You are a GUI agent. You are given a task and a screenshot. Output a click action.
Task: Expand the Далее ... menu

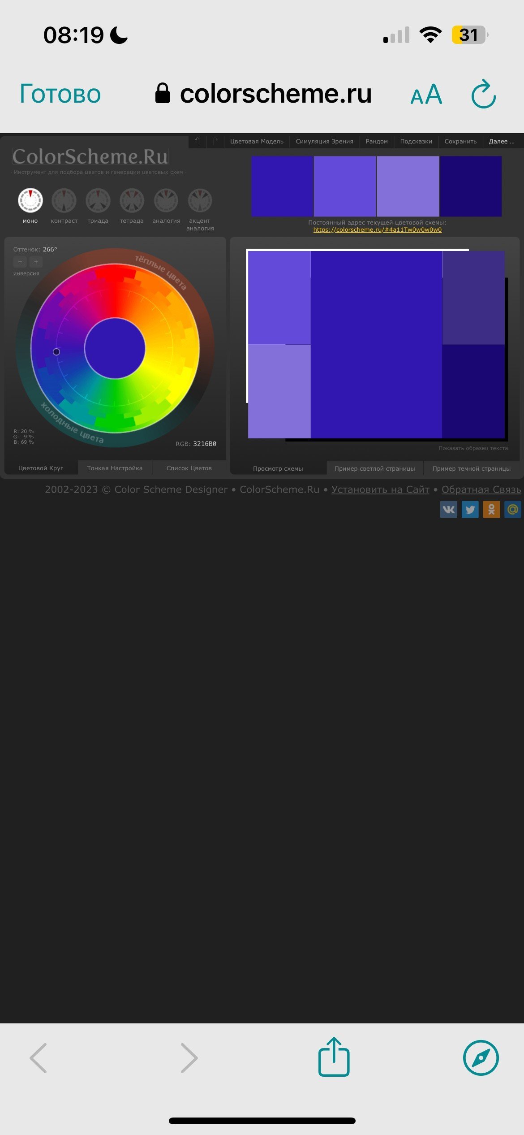point(502,141)
